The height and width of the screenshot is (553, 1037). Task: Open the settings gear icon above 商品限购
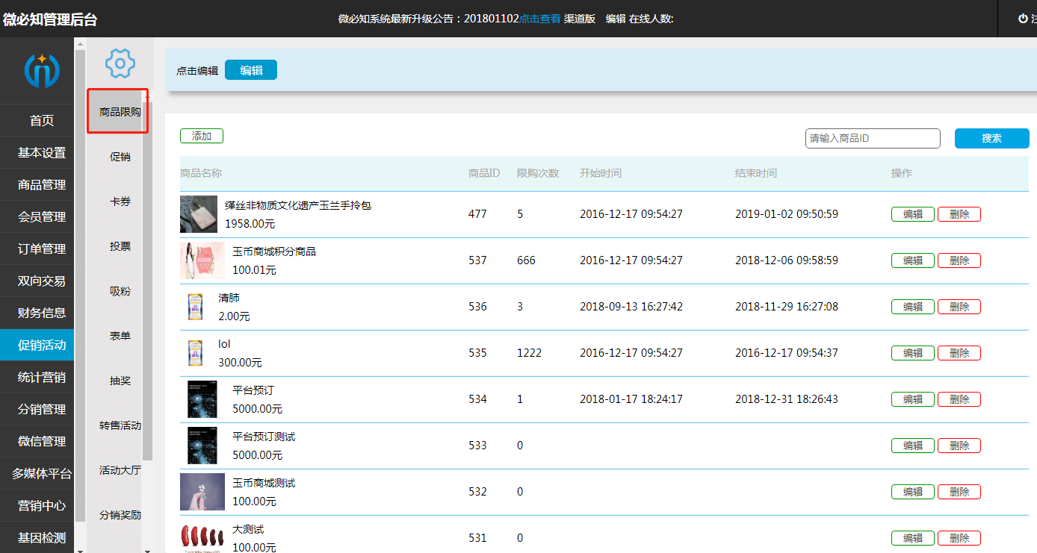coord(118,63)
